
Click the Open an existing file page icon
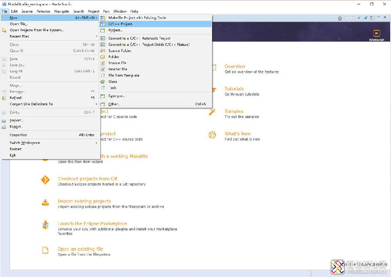[x=45, y=250]
